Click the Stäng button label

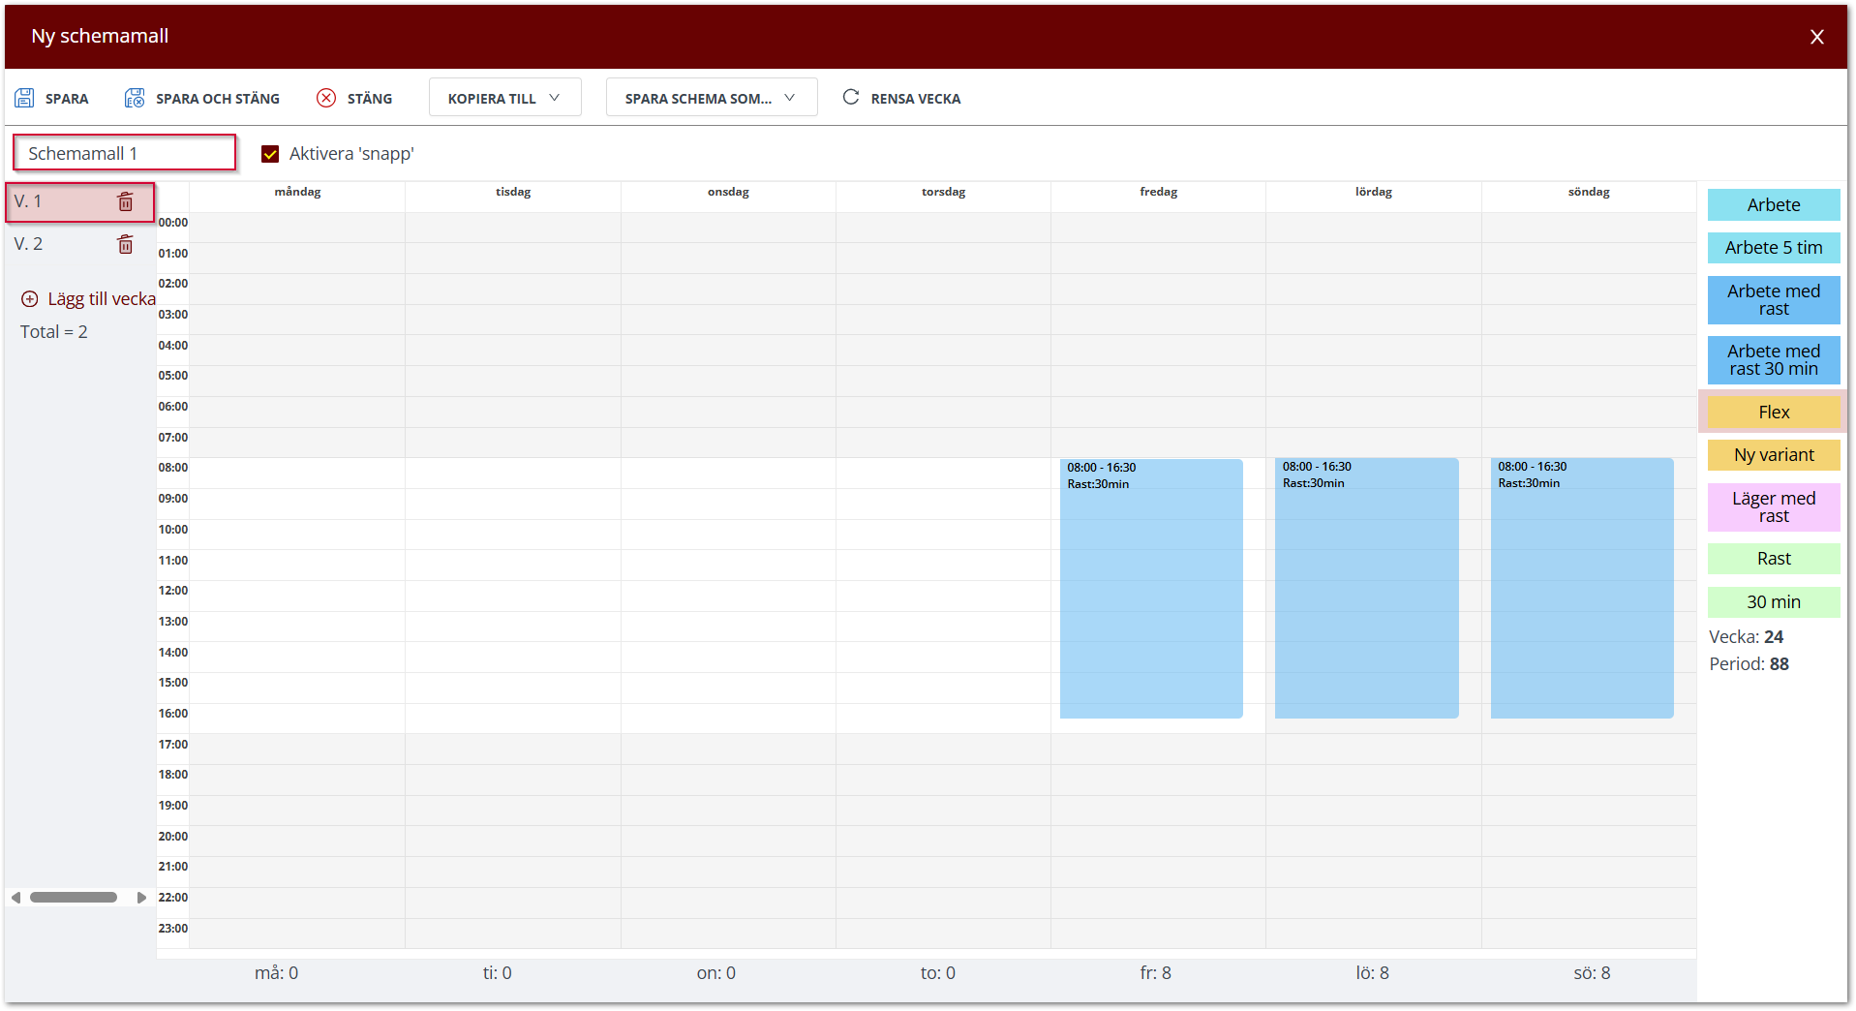pyautogui.click(x=370, y=99)
